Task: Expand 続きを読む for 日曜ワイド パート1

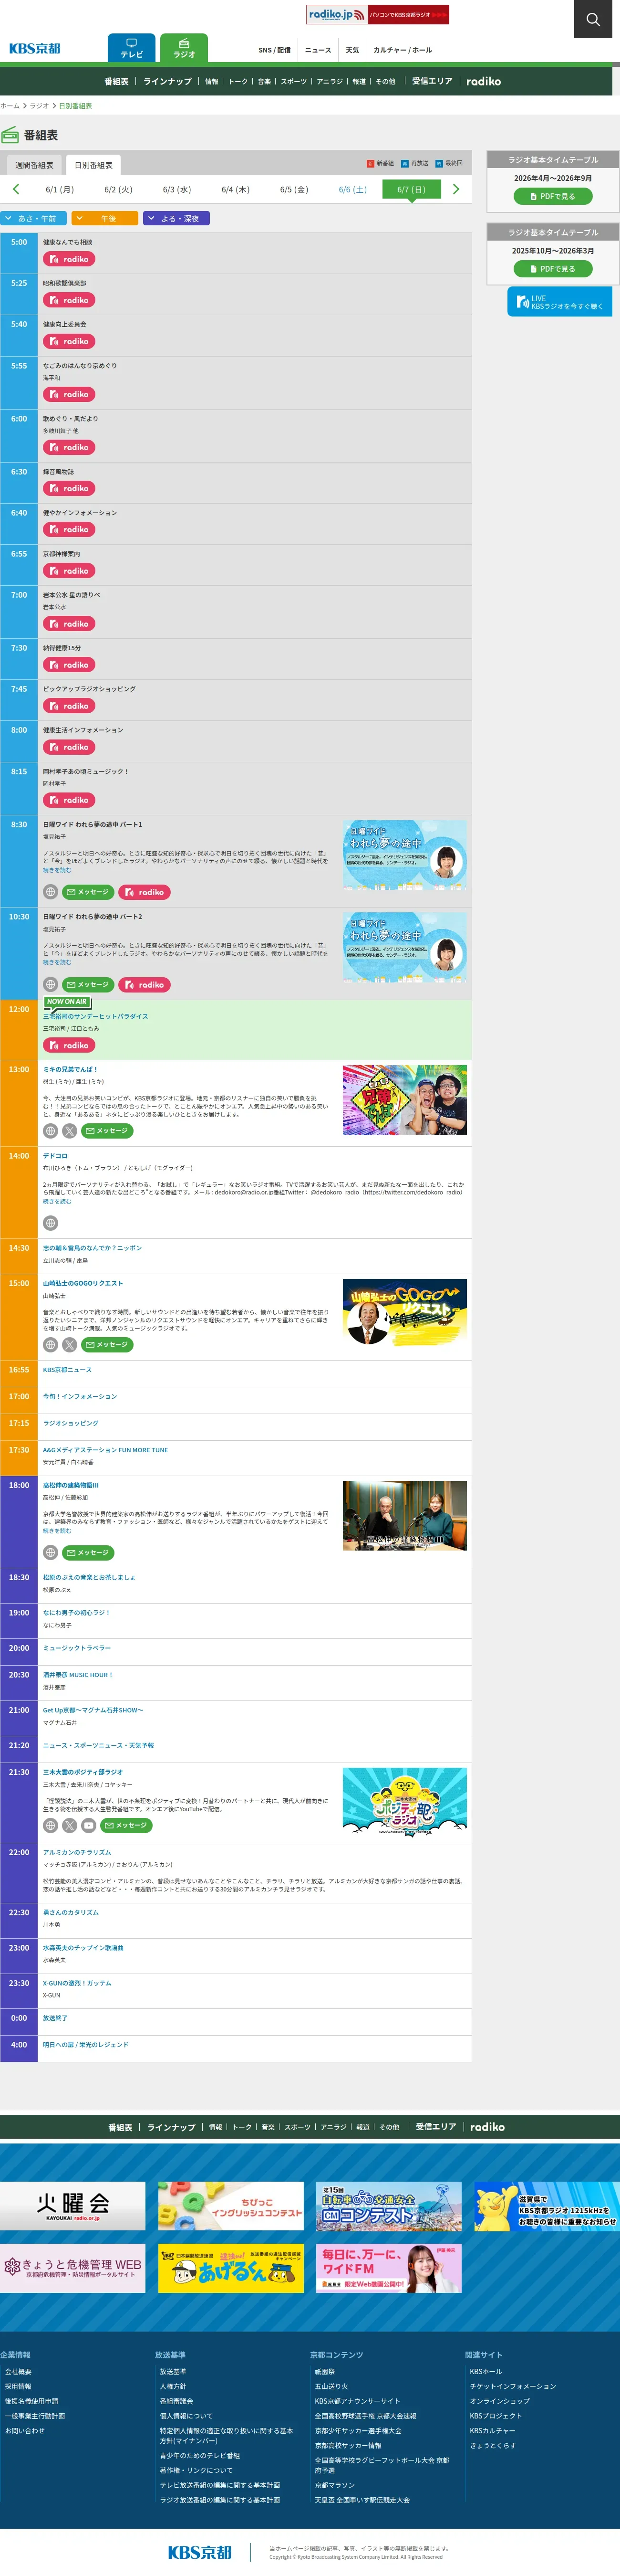Action: coord(57,870)
